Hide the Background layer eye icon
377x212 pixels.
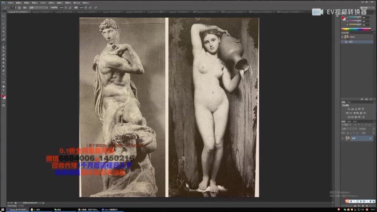[x=342, y=138]
